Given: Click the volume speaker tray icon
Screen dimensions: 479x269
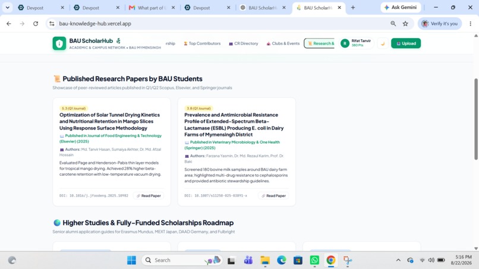Looking at the screenshot, I should click(x=431, y=260).
